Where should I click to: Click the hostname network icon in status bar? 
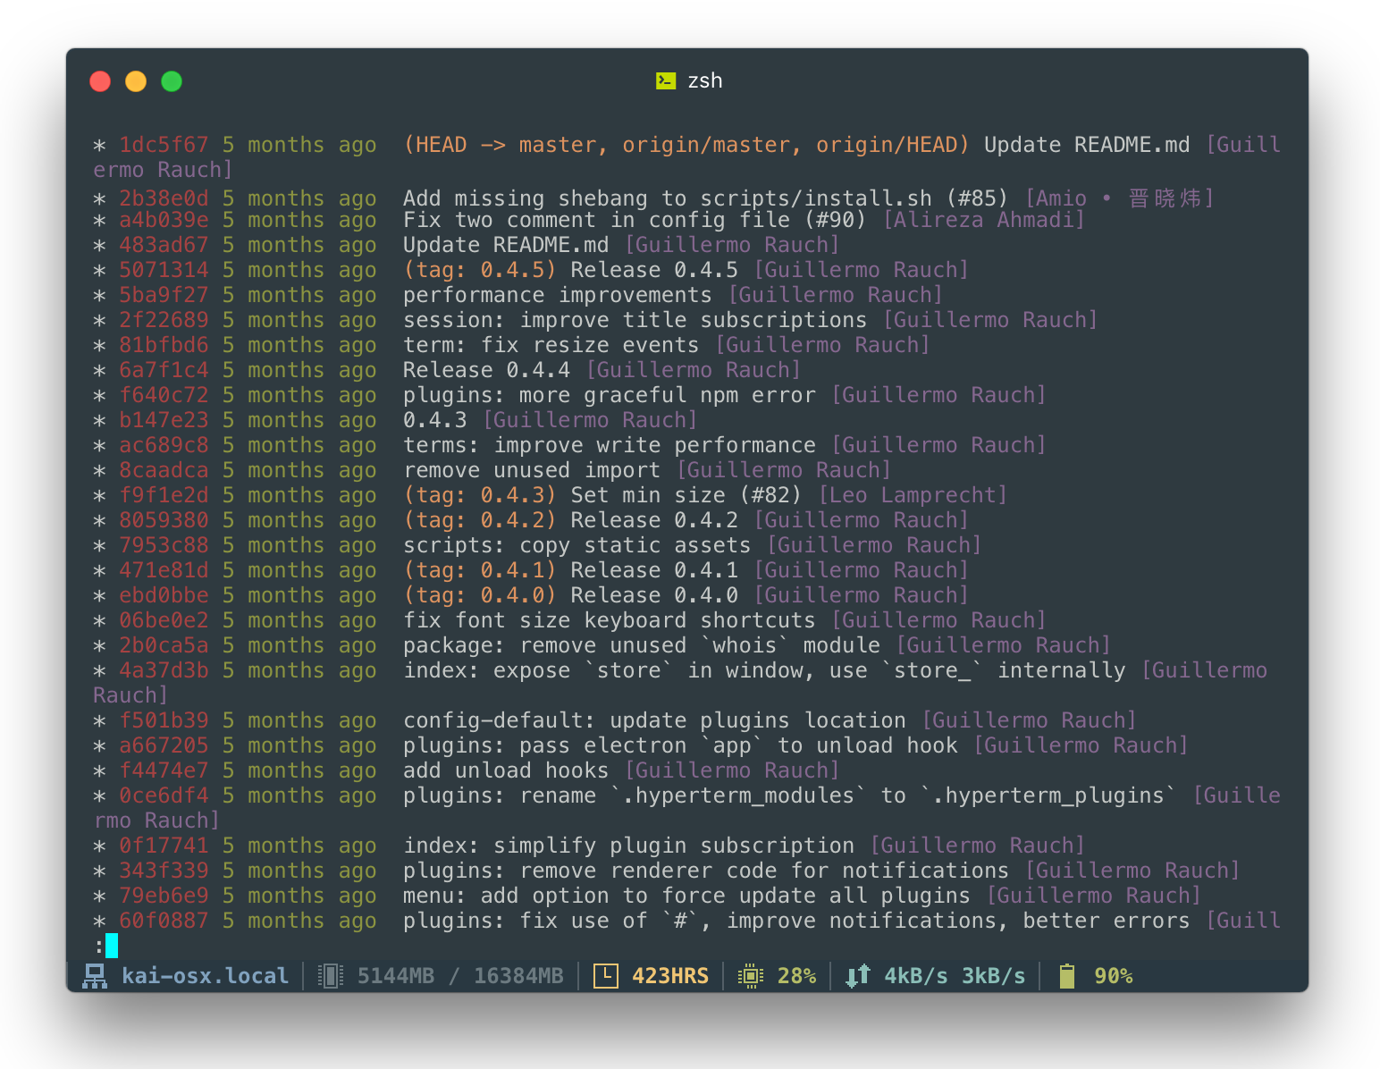(95, 976)
